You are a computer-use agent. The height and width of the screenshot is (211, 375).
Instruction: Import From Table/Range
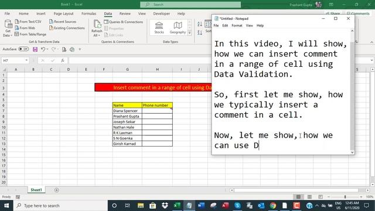pos(30,34)
